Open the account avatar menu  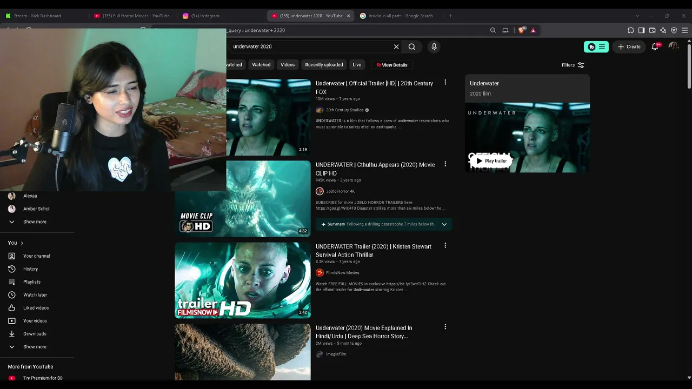674,47
